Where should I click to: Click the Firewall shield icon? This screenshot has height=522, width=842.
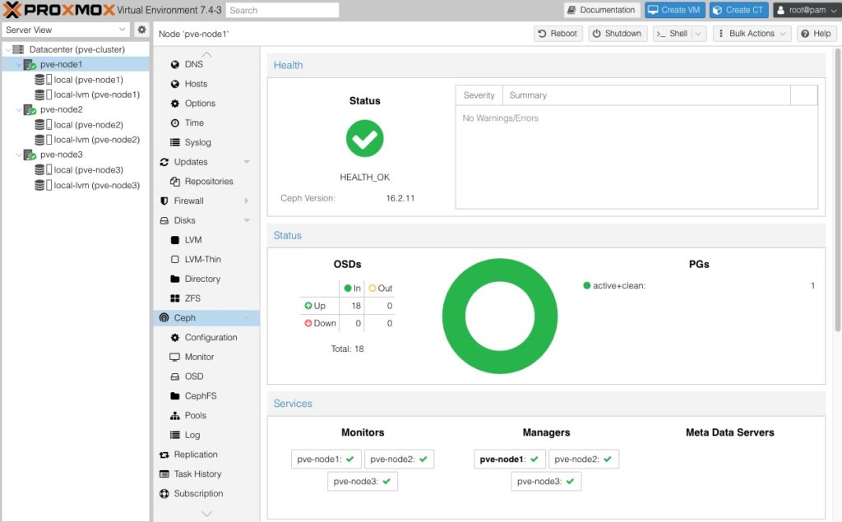pyautogui.click(x=164, y=201)
